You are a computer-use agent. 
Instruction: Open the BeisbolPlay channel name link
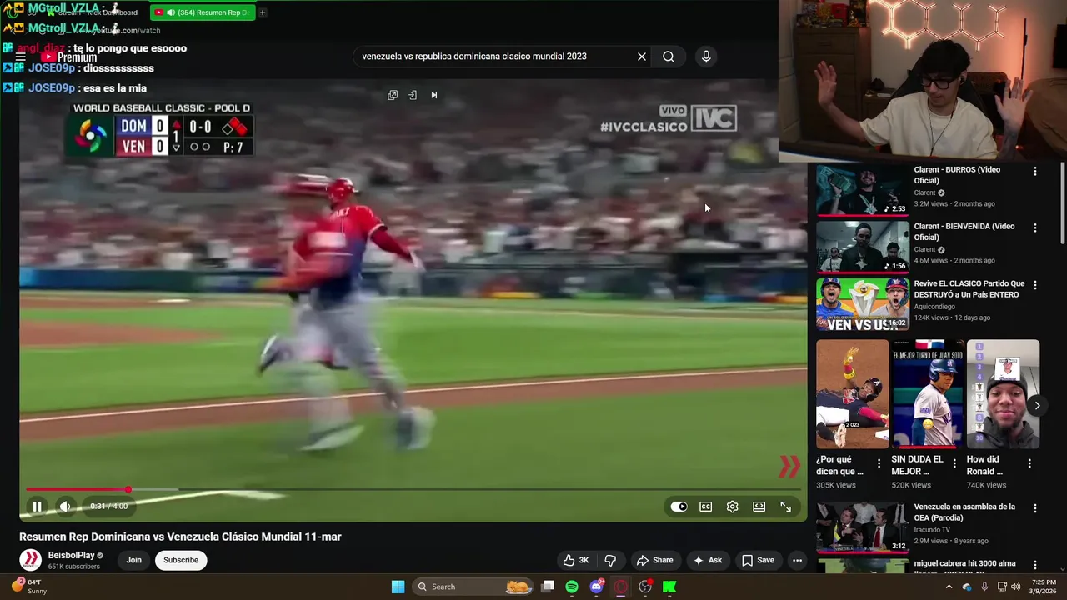(71, 555)
